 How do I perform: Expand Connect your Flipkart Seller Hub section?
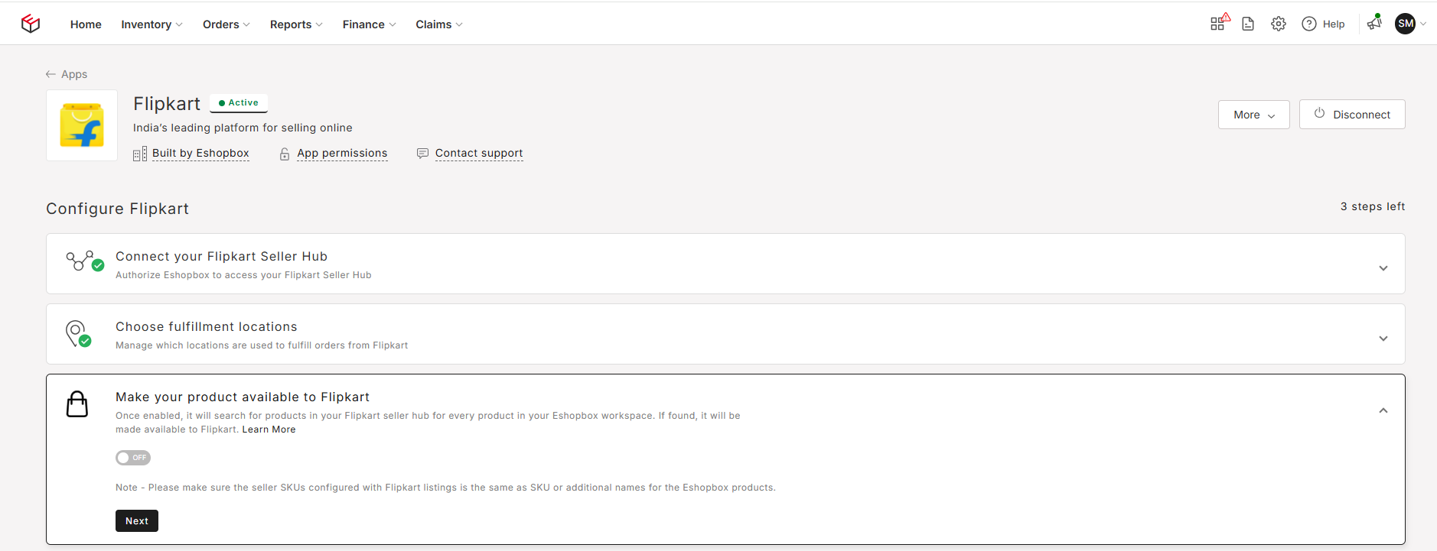tap(1383, 268)
